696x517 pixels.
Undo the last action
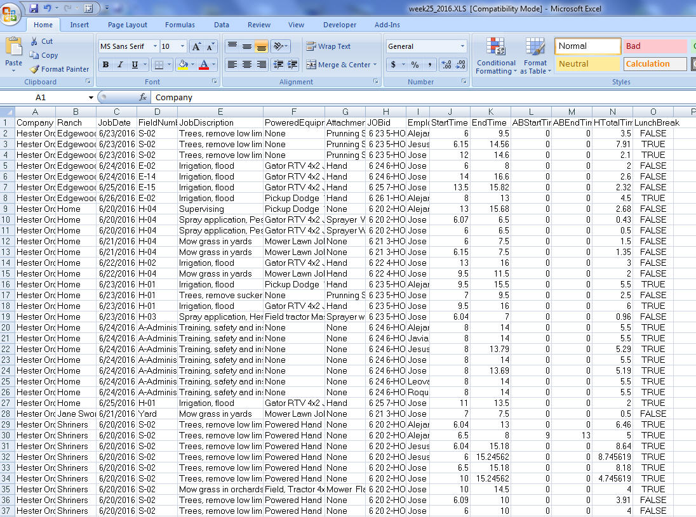(x=48, y=8)
